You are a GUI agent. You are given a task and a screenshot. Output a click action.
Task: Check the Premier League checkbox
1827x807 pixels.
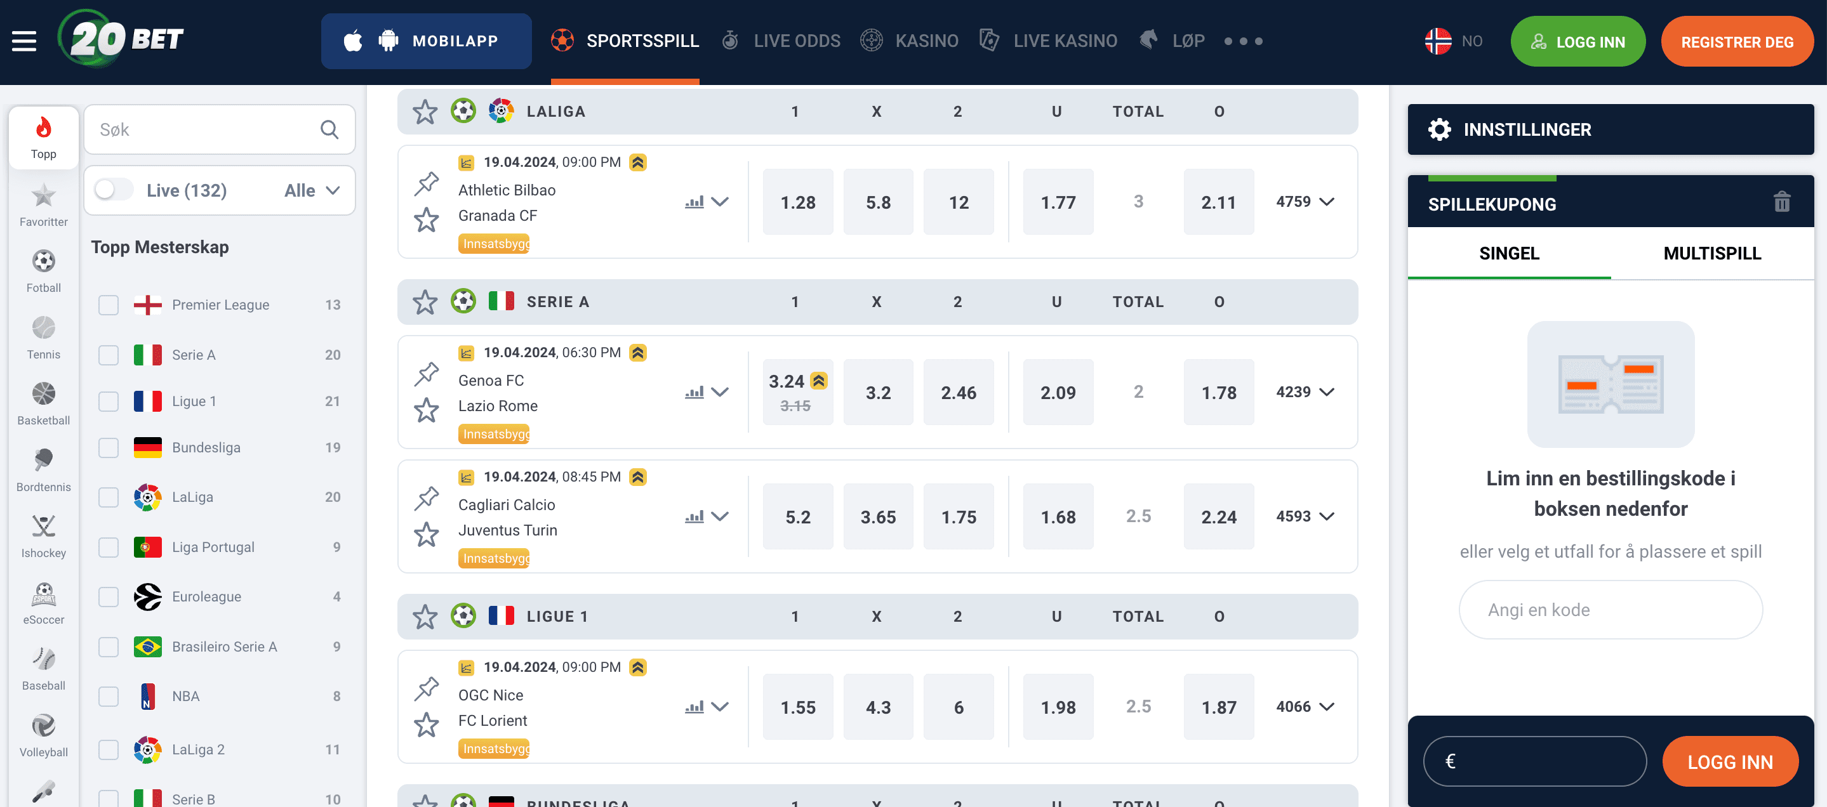pyautogui.click(x=109, y=305)
